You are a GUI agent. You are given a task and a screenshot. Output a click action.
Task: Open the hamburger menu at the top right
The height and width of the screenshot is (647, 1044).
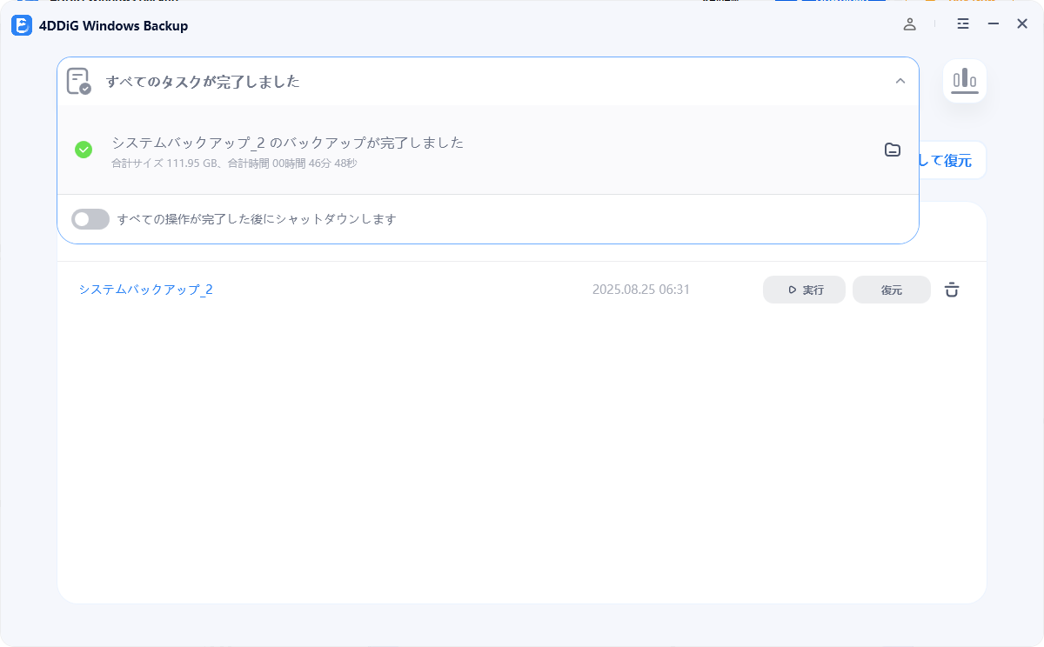pyautogui.click(x=962, y=24)
